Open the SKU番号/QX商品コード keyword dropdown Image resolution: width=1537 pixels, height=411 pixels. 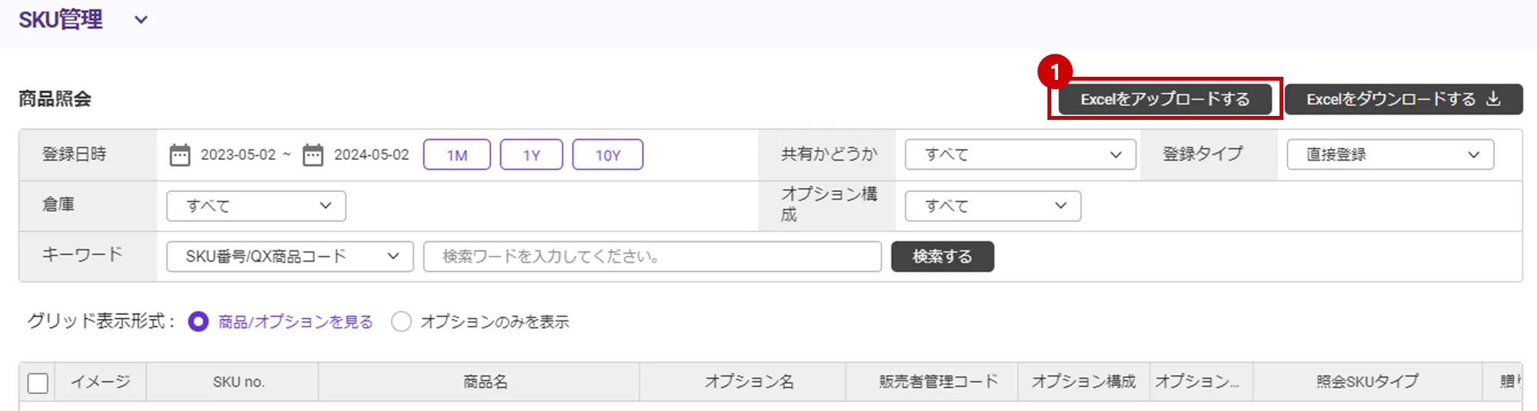(x=290, y=257)
